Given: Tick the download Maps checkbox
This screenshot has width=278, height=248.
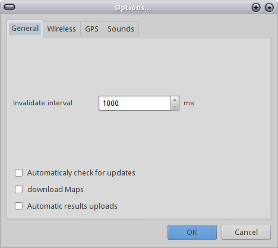Looking at the screenshot, I should (x=18, y=189).
